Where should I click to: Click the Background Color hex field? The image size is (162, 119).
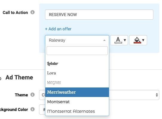[x=42, y=109]
